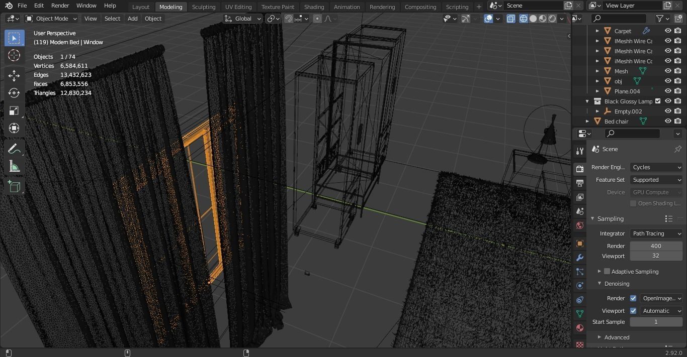
Task: Open the Render properties tab
Action: [x=580, y=169]
